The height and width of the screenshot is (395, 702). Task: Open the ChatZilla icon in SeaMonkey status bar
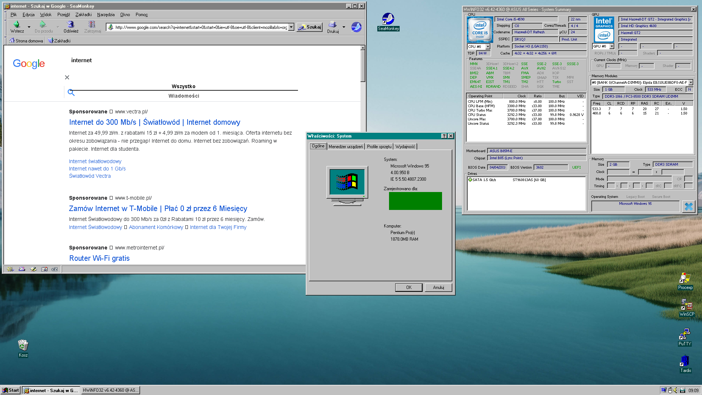pyautogui.click(x=55, y=269)
